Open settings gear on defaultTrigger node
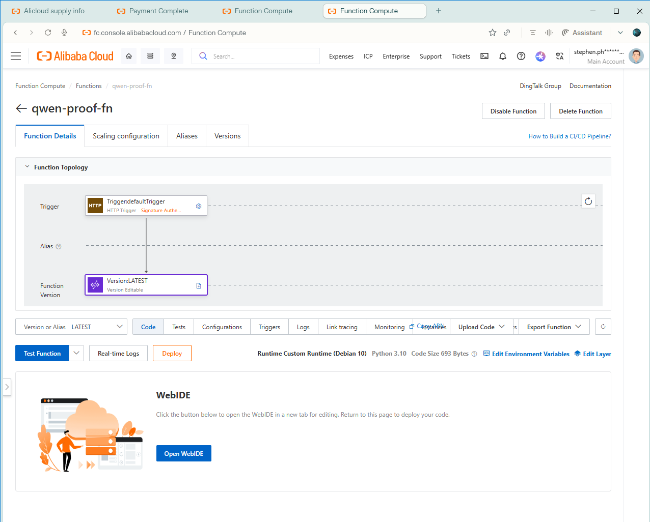The width and height of the screenshot is (650, 522). 199,206
